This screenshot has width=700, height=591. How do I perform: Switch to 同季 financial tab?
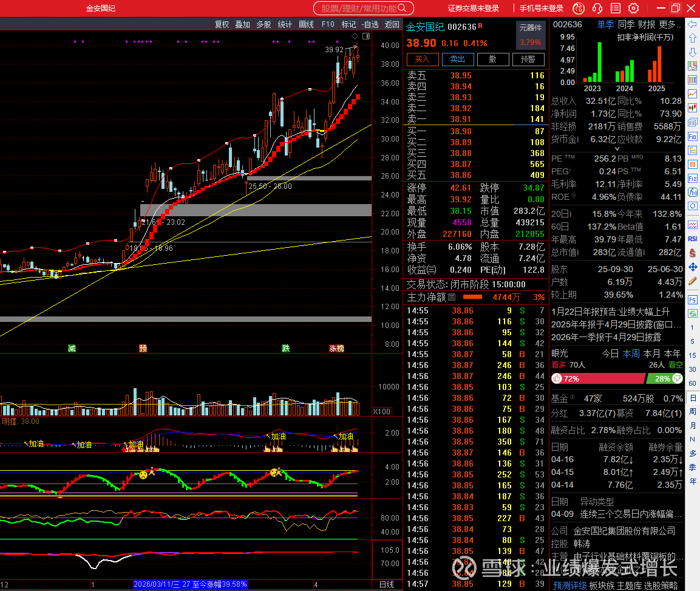pos(626,24)
